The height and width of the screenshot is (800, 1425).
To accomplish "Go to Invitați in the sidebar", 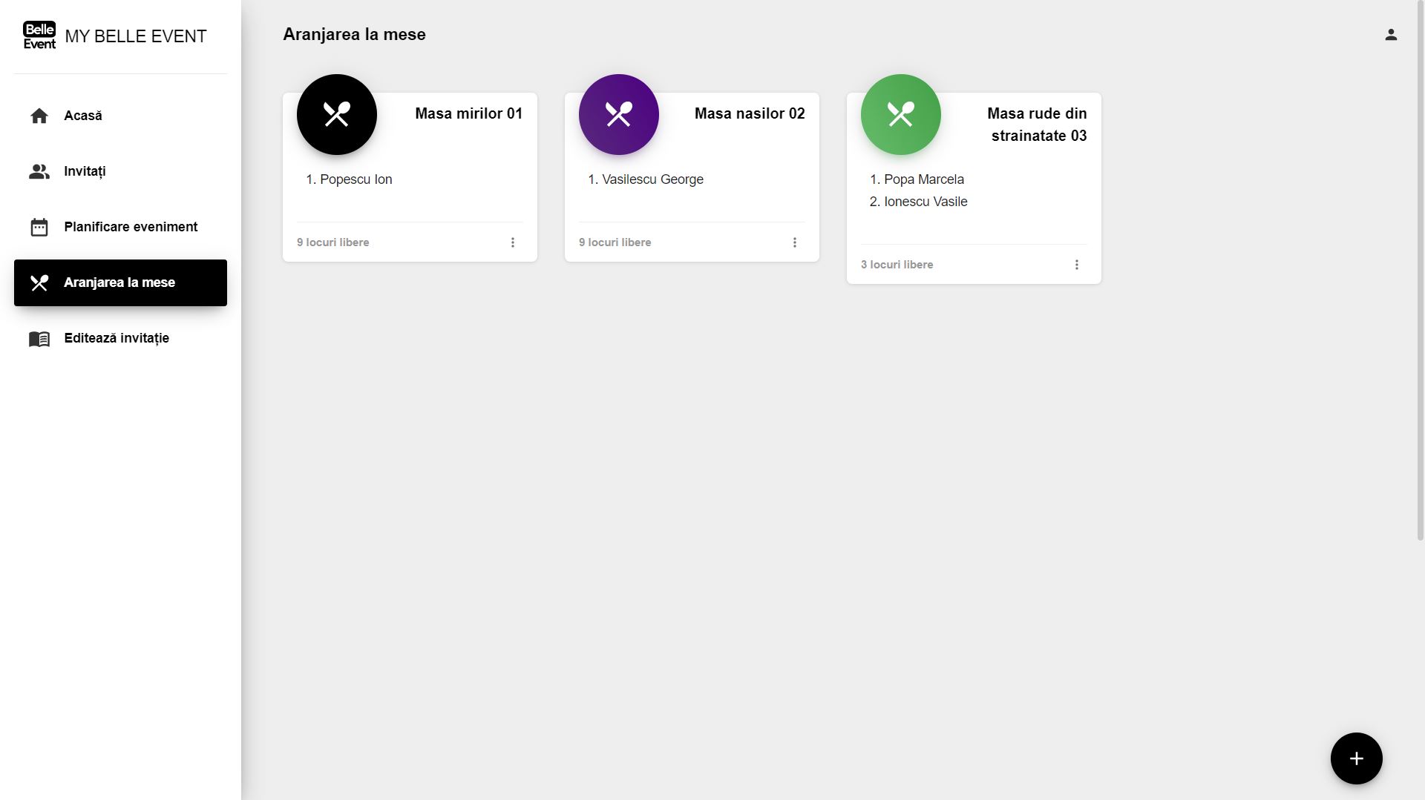I will [85, 171].
